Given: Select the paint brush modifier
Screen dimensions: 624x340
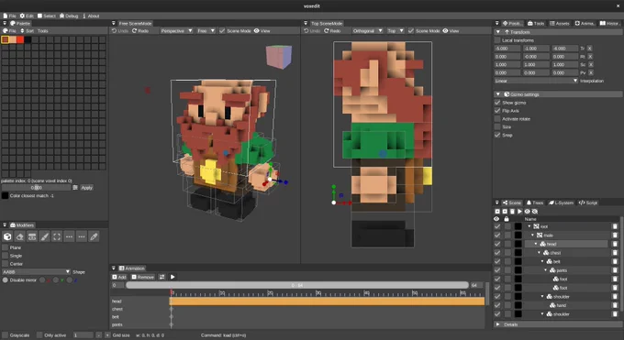Looking at the screenshot, I should (45, 236).
